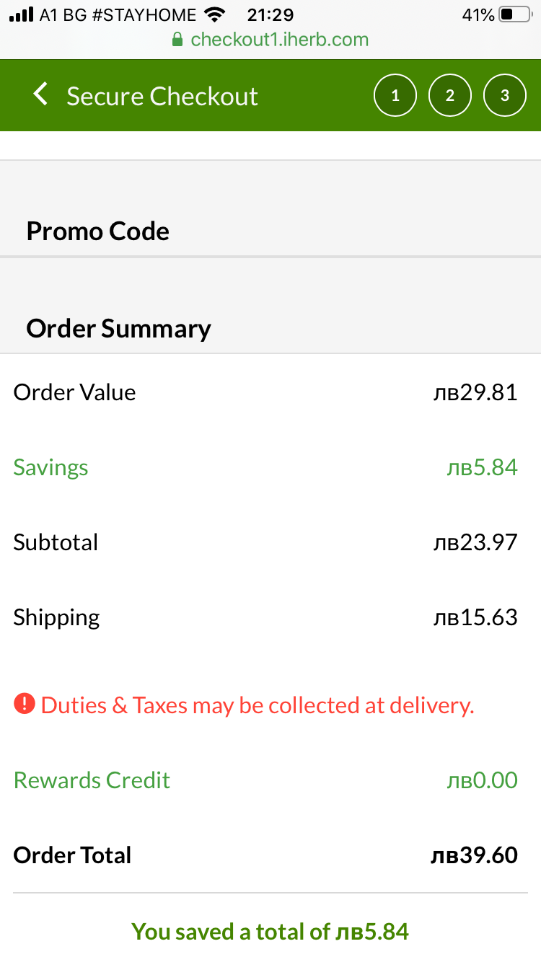Expand the Promo Code section
This screenshot has width=541, height=962.
pos(98,231)
